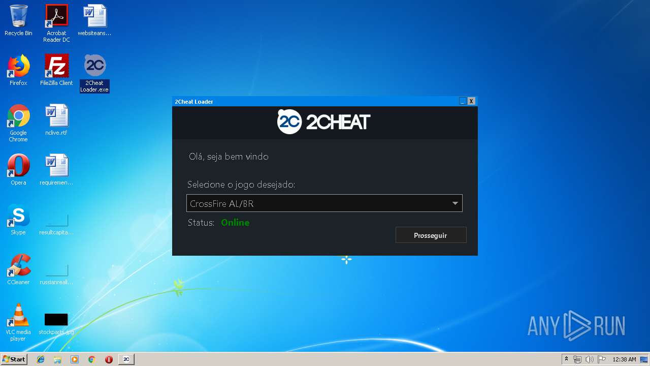This screenshot has height=366, width=650.
Task: Click the 2Cheat logo in loader header
Action: 324,122
